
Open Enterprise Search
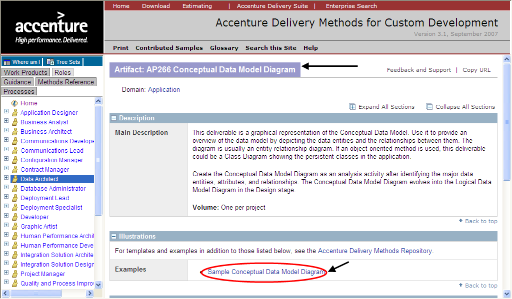coord(351,6)
